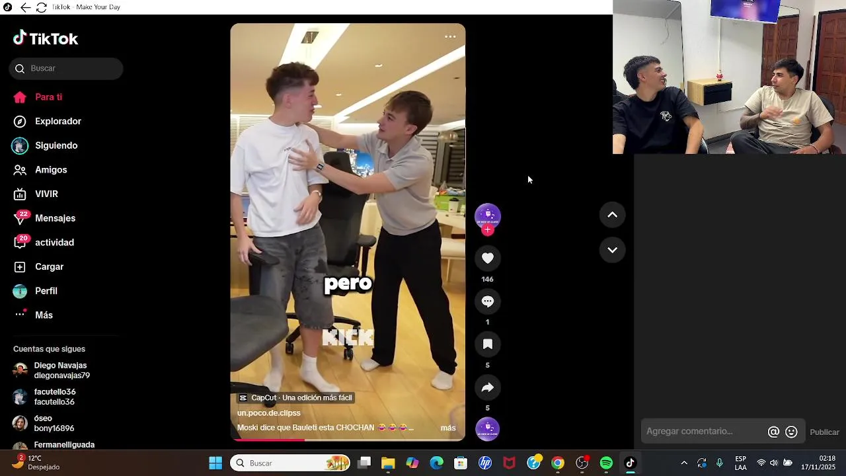Click the sound disc avatar below share
Viewport: 846px width, 476px height.
[488, 429]
